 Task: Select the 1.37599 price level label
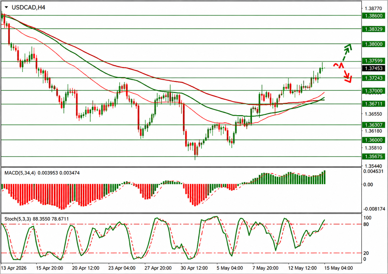click(373, 61)
